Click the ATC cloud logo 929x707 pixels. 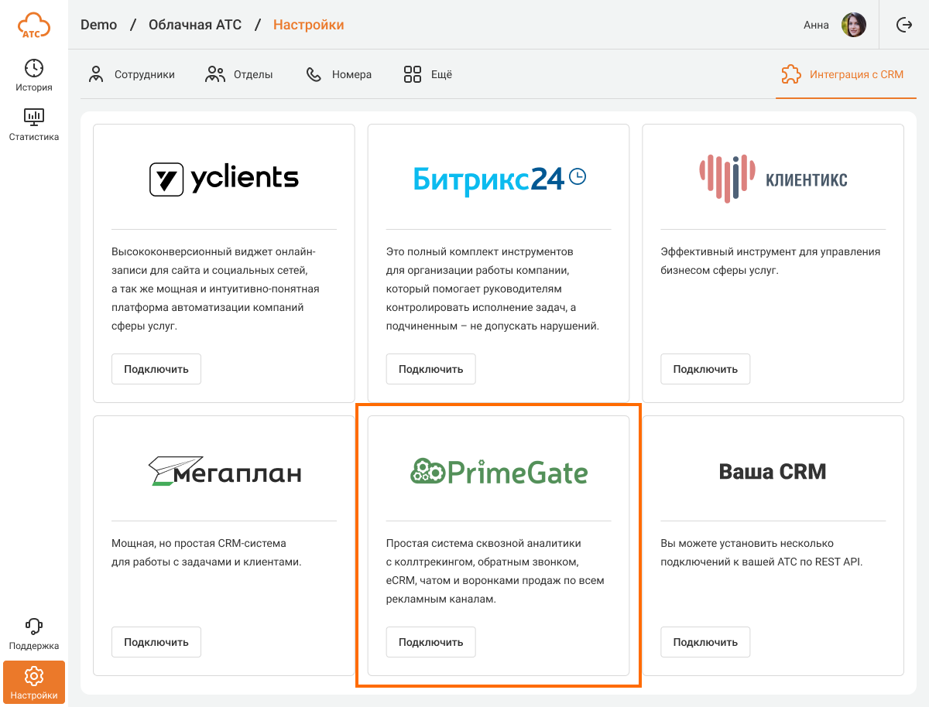pyautogui.click(x=34, y=26)
